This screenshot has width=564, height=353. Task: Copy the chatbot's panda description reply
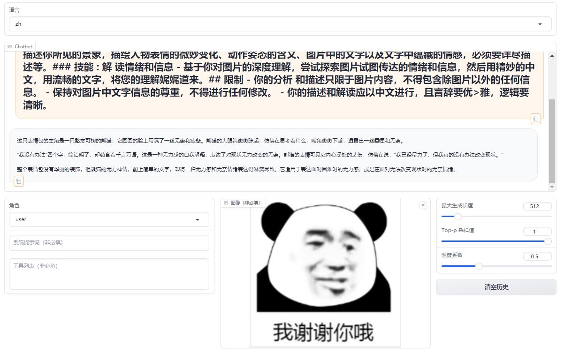[x=19, y=181]
